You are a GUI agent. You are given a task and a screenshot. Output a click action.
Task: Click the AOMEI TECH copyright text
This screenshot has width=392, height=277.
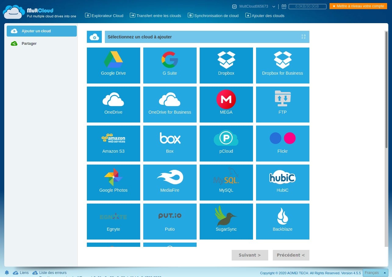310,273
